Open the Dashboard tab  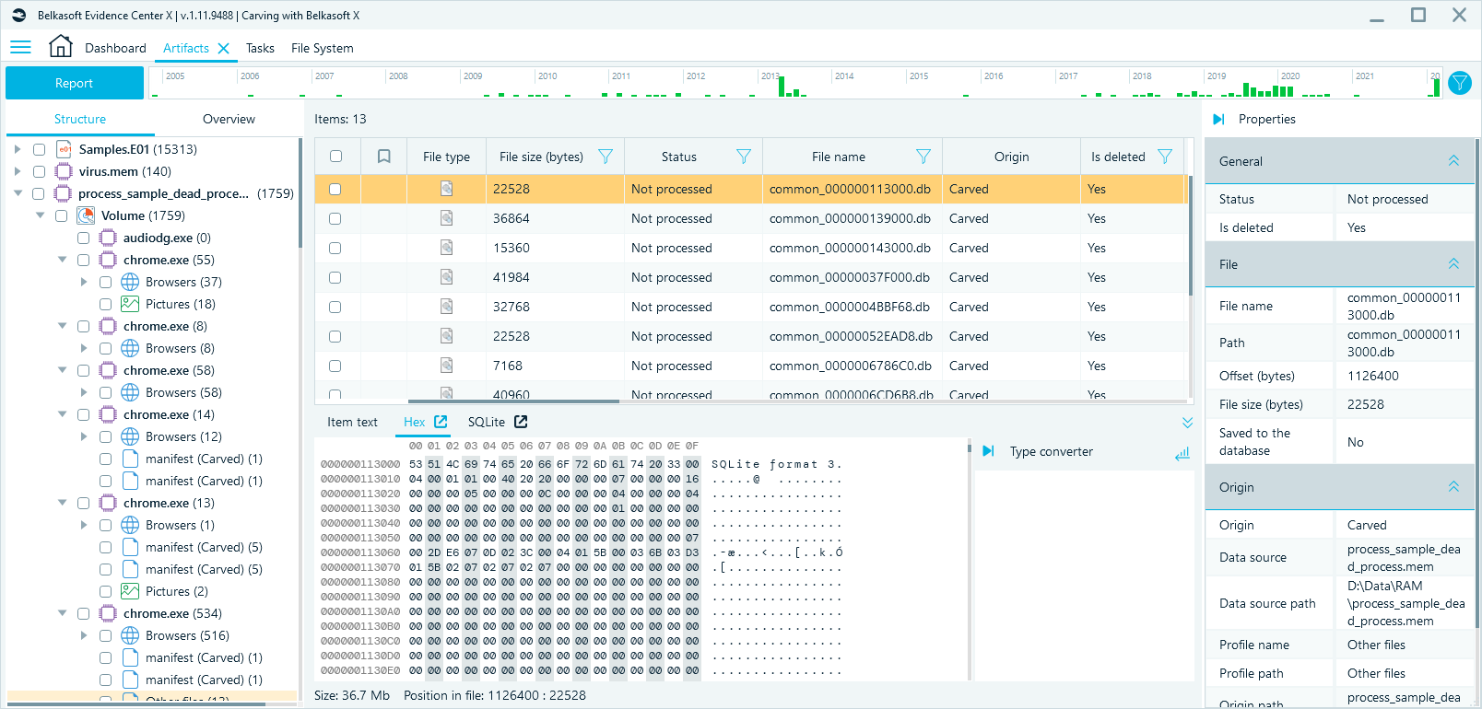115,48
